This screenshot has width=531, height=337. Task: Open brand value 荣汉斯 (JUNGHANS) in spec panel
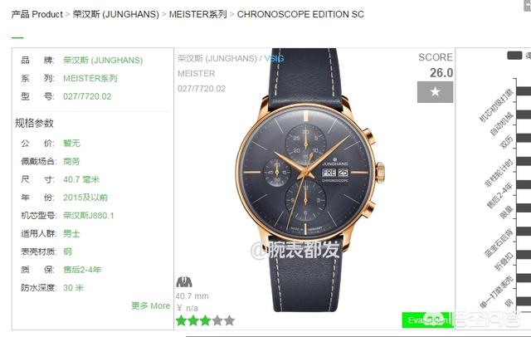pyautogui.click(x=103, y=61)
